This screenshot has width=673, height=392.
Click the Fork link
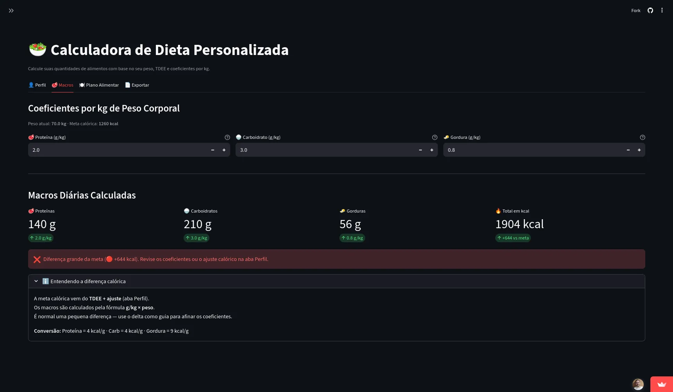pyautogui.click(x=636, y=11)
